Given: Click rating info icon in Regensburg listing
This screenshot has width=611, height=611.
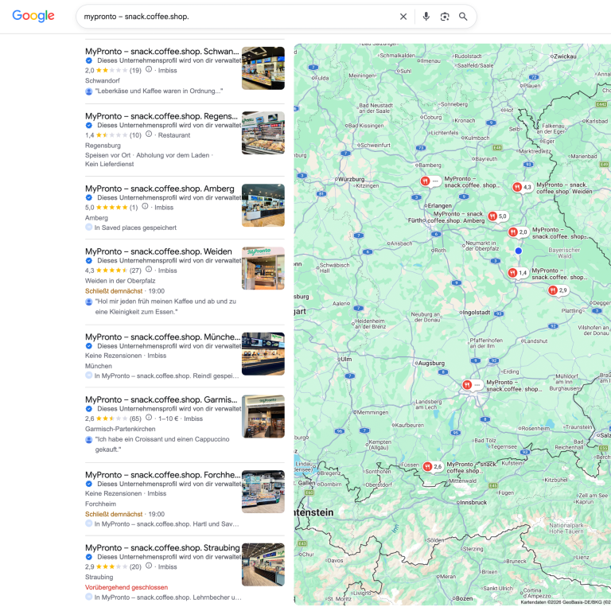Looking at the screenshot, I should tap(149, 134).
